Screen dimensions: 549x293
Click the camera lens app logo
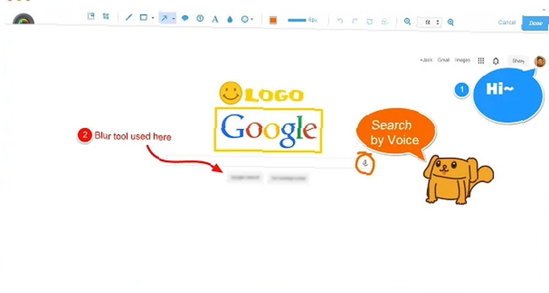tap(24, 19)
